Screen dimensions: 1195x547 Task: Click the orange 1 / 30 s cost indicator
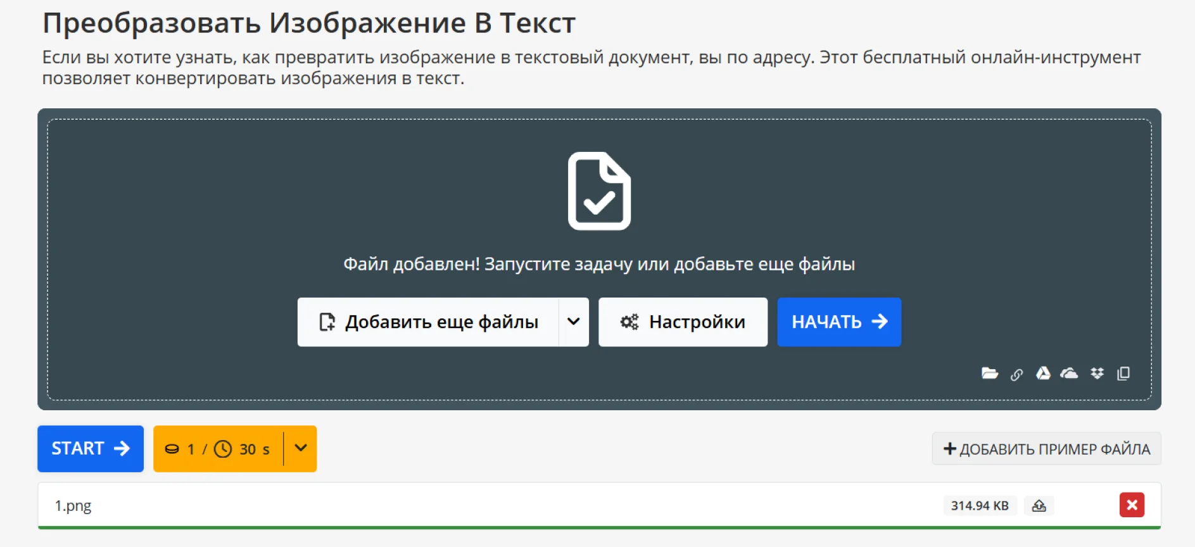pos(218,449)
